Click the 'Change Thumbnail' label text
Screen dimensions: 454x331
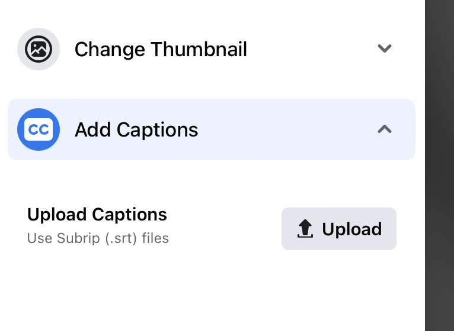[161, 50]
